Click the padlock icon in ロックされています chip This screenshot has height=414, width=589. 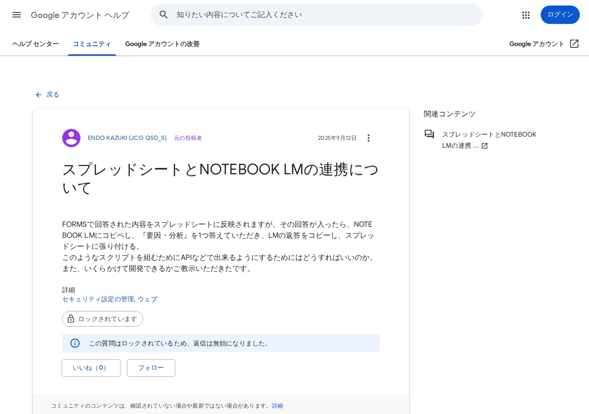[71, 319]
